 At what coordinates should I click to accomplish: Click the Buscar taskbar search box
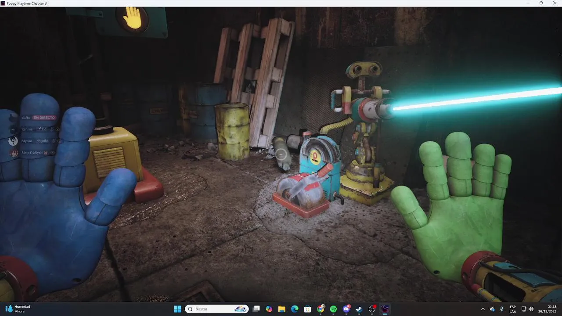[217, 309]
